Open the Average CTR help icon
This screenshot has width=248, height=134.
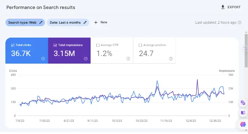click(x=128, y=59)
